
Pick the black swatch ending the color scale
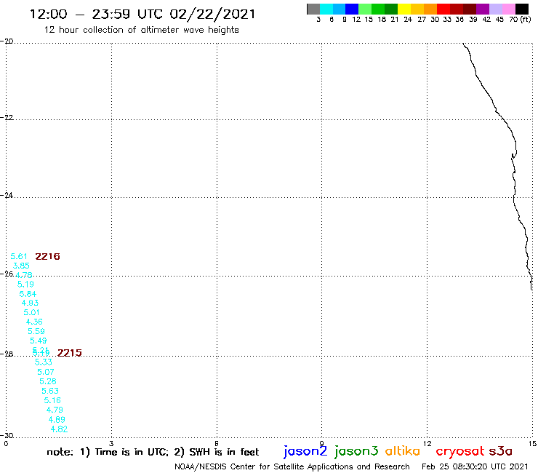pyautogui.click(x=521, y=9)
